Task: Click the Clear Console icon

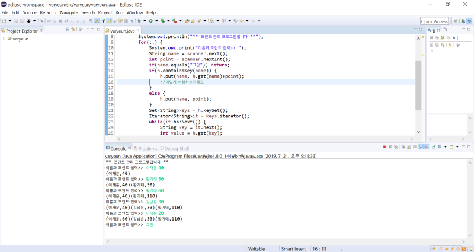Action: 403,146
